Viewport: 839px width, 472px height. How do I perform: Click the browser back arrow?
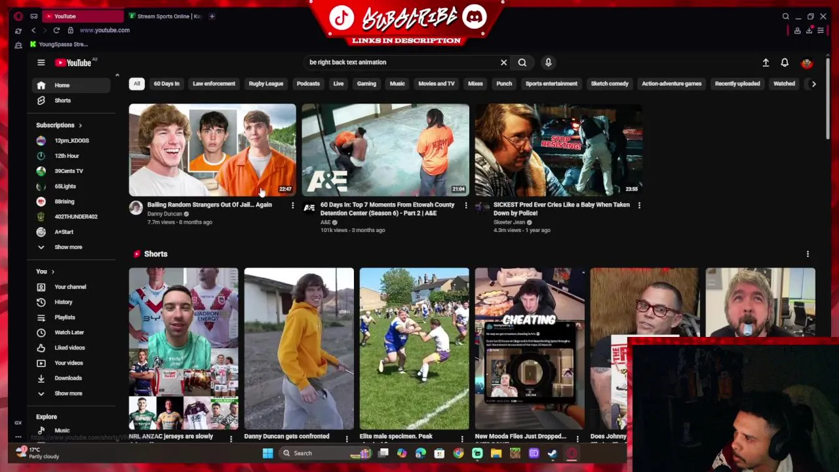click(33, 30)
